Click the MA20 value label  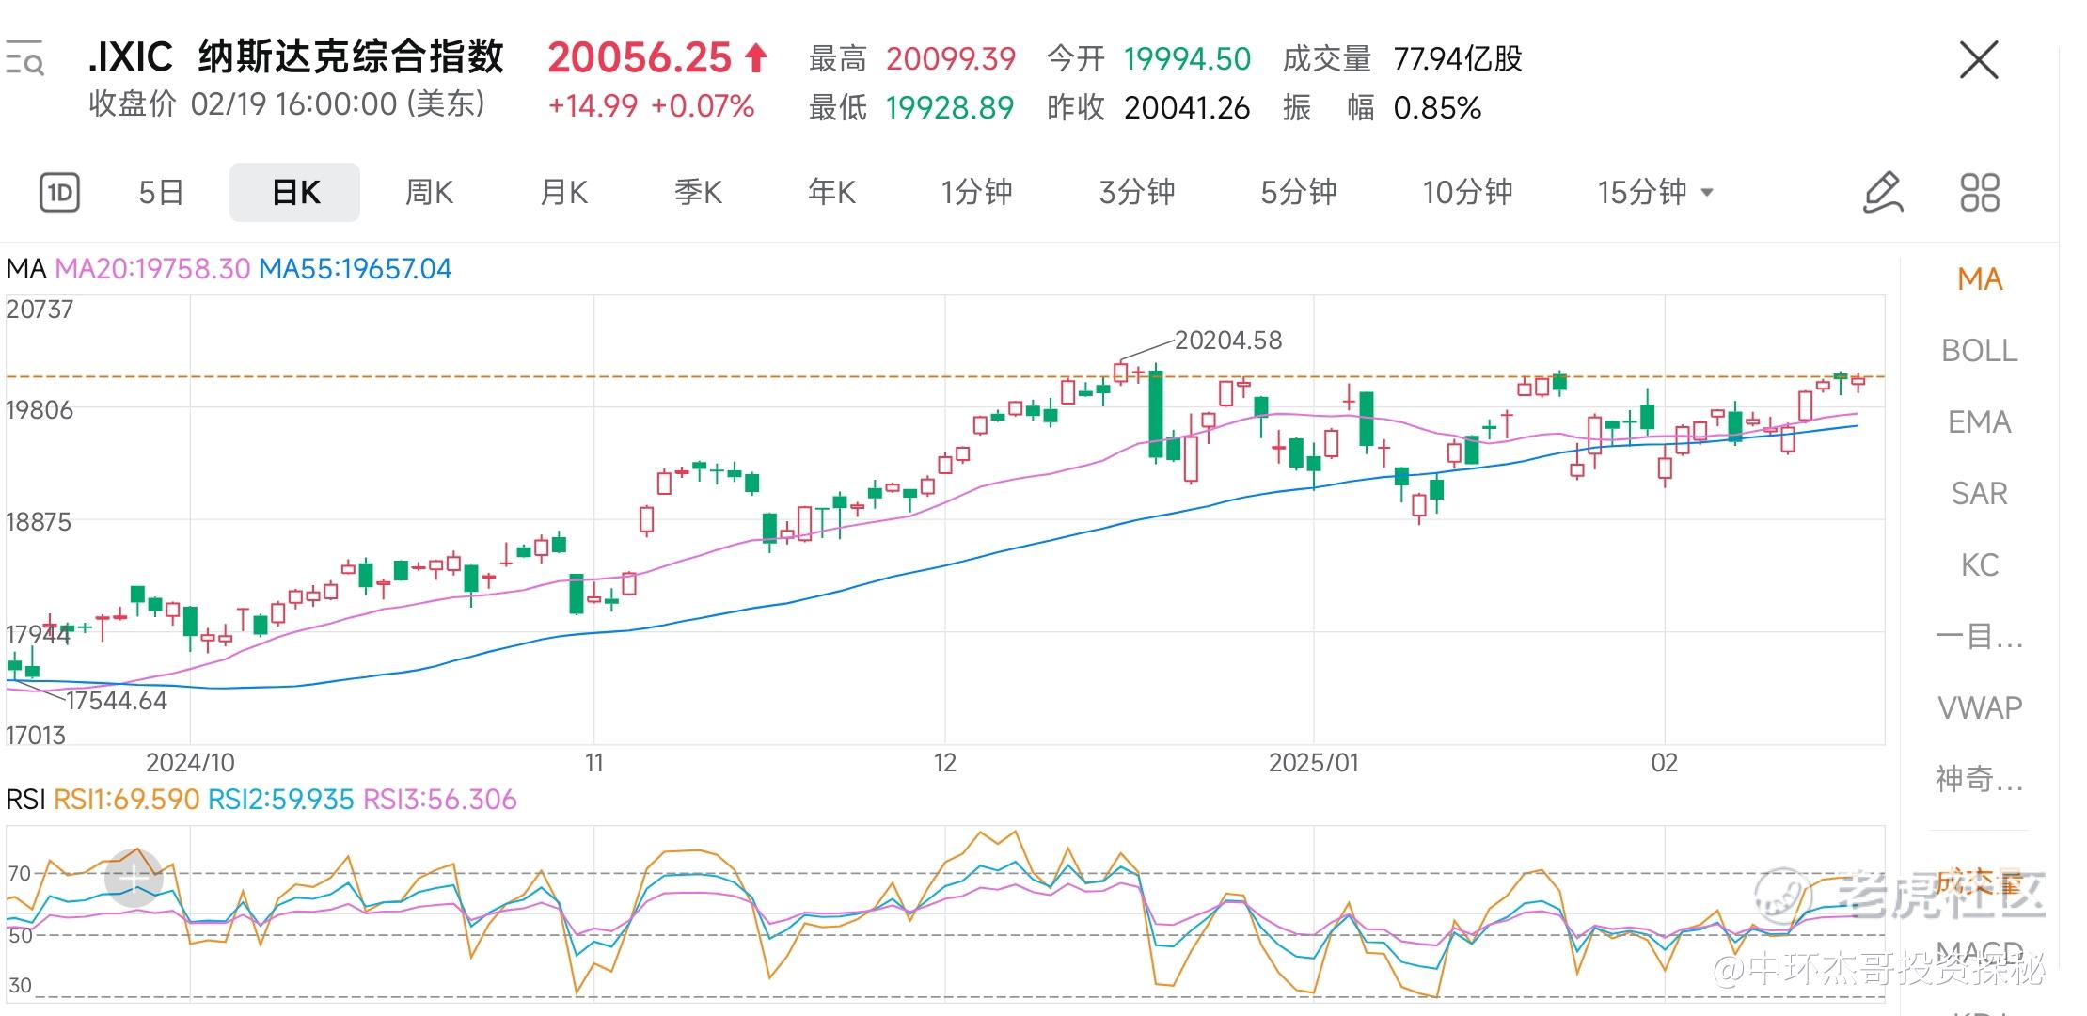click(152, 269)
